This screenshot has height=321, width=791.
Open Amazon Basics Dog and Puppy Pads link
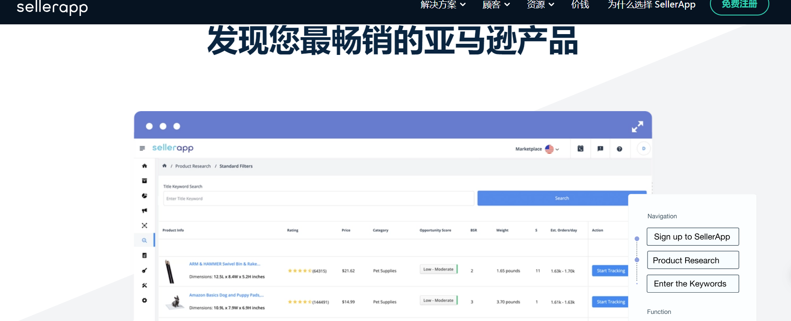pos(226,295)
